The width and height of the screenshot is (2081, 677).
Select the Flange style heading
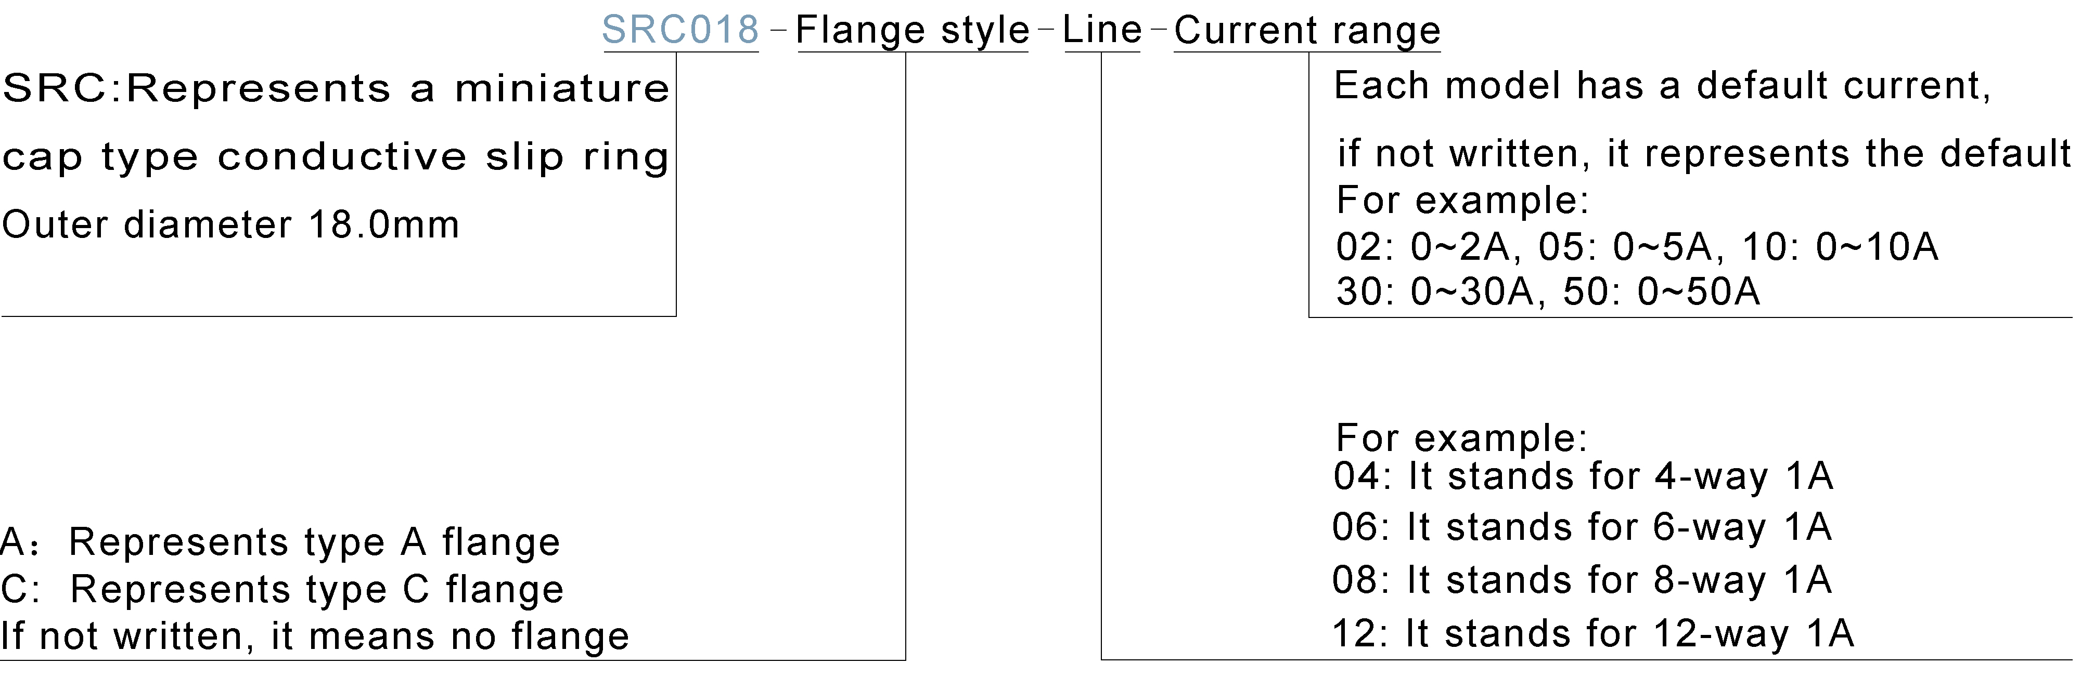(x=913, y=31)
